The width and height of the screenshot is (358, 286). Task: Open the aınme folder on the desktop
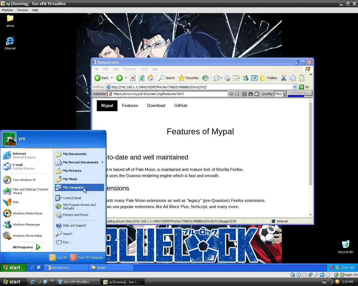[10, 21]
